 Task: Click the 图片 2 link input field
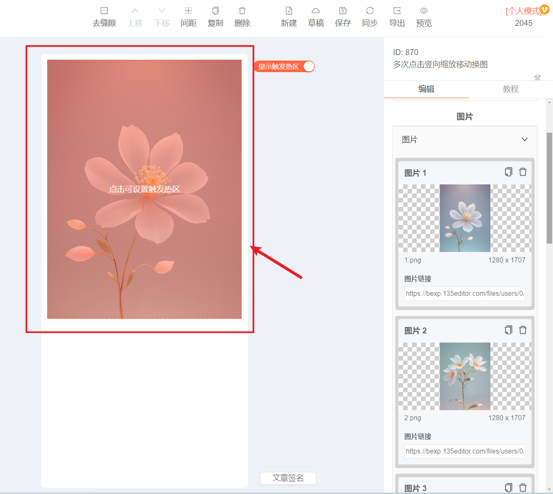coord(465,451)
